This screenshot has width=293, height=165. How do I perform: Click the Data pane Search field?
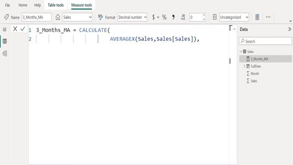point(266,41)
